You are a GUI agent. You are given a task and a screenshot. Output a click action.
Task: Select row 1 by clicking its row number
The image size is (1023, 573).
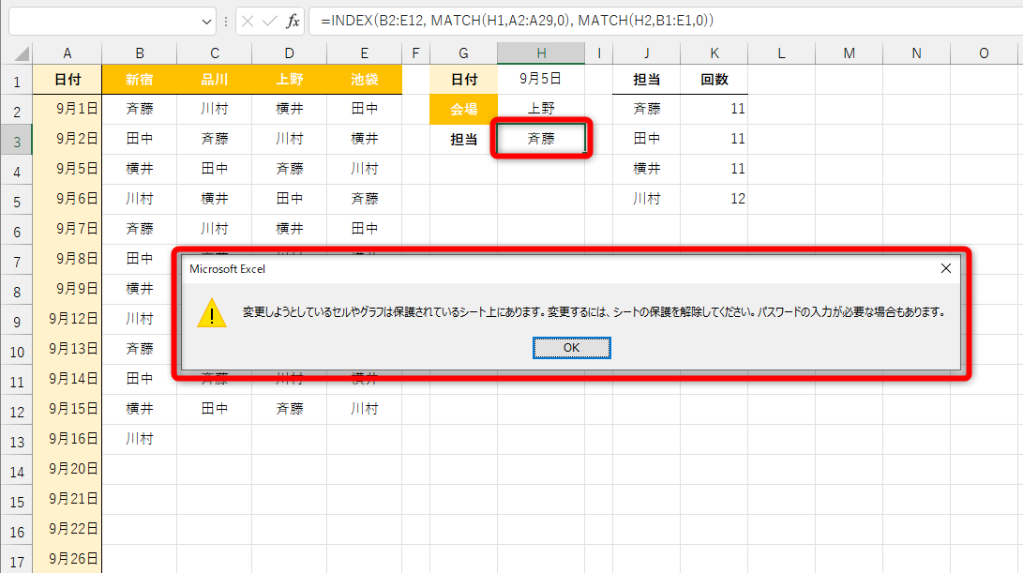tap(15, 80)
